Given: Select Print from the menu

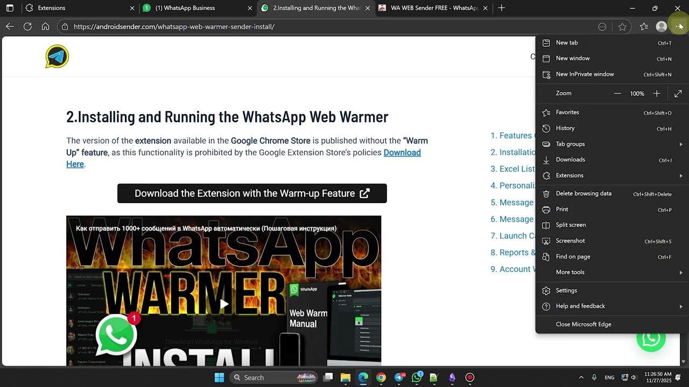Looking at the screenshot, I should coord(612,209).
